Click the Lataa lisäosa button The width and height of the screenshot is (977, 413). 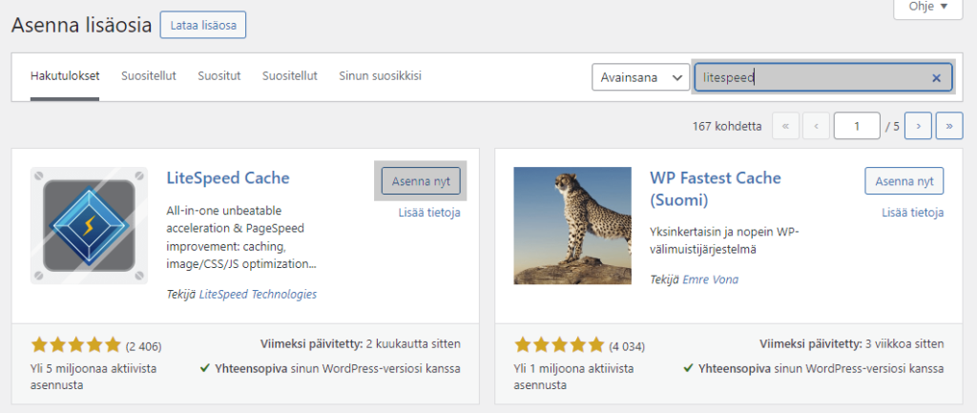[x=203, y=25]
